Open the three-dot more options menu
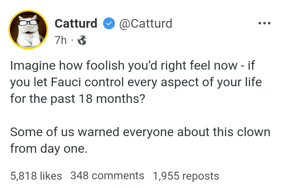Viewport: 282px width, 188px height. point(264,24)
